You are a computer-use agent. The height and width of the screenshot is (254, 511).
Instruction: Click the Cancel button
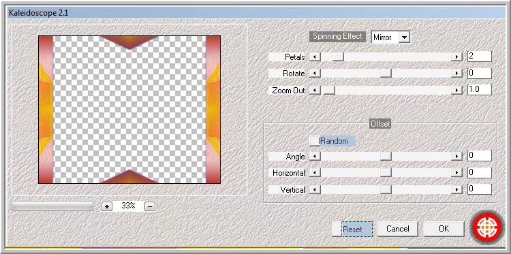point(398,229)
